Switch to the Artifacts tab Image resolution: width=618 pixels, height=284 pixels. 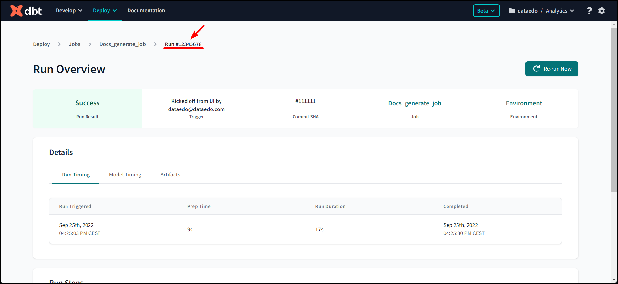[170, 175]
